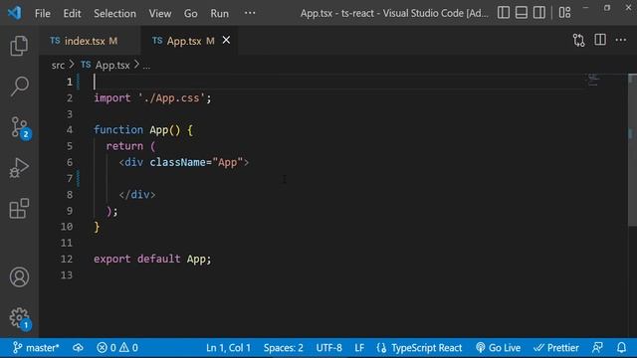Click line number 12 in gutter
Viewport: 637px width, 358px height.
tap(67, 259)
